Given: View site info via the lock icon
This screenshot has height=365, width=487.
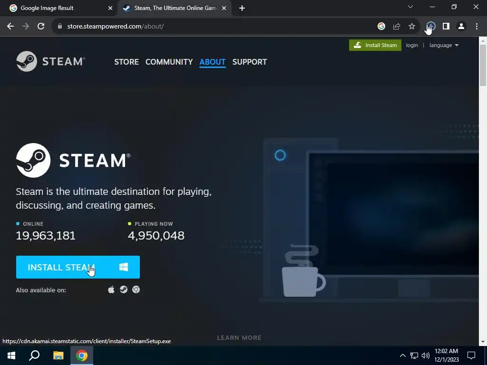Looking at the screenshot, I should point(60,27).
